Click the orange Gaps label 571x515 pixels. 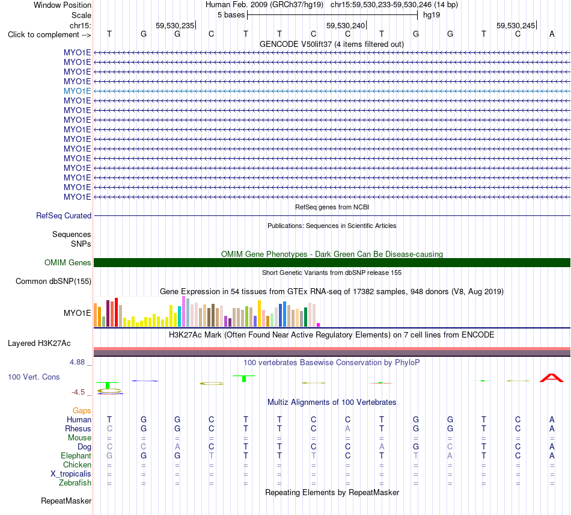[82, 411]
